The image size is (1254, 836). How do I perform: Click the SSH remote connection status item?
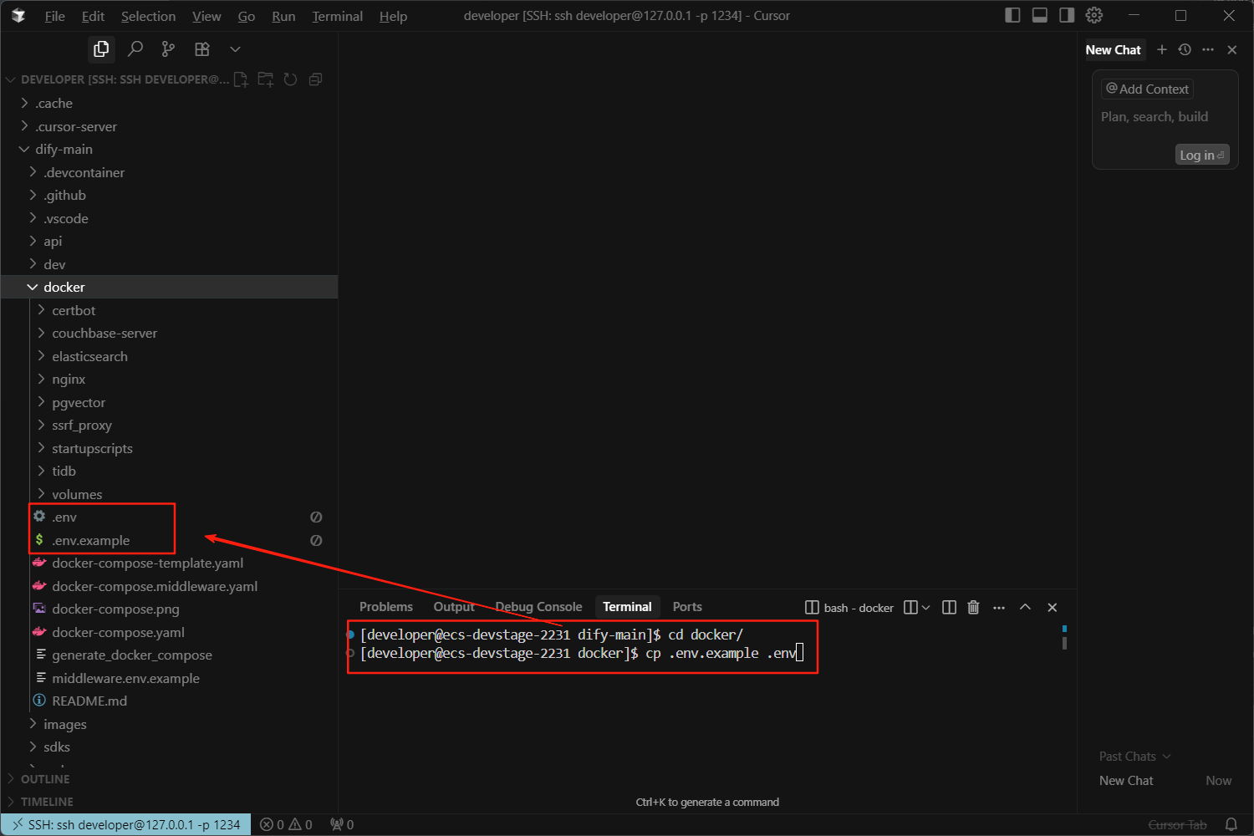tap(125, 825)
